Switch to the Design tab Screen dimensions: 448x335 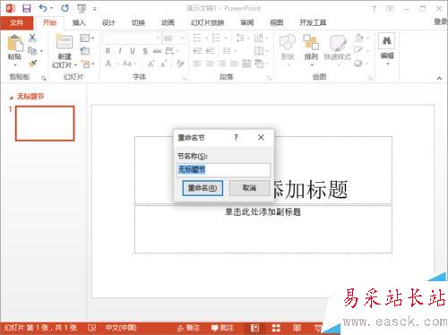[108, 22]
